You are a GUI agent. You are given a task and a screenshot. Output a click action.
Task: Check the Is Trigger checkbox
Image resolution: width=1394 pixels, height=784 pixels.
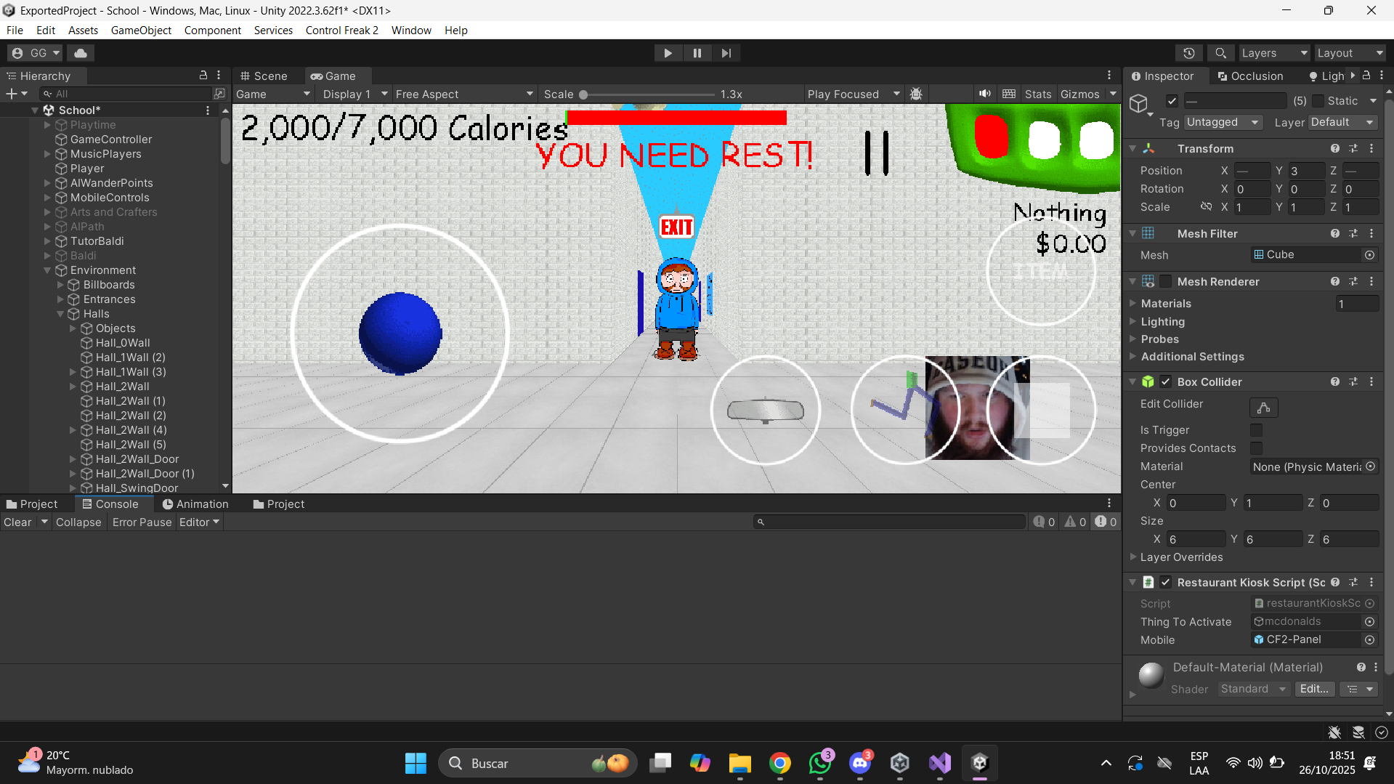[1256, 430]
